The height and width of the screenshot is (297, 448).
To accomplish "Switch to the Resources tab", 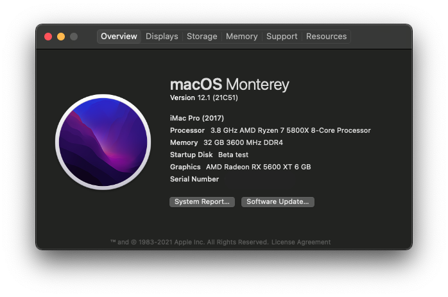I will [x=326, y=37].
